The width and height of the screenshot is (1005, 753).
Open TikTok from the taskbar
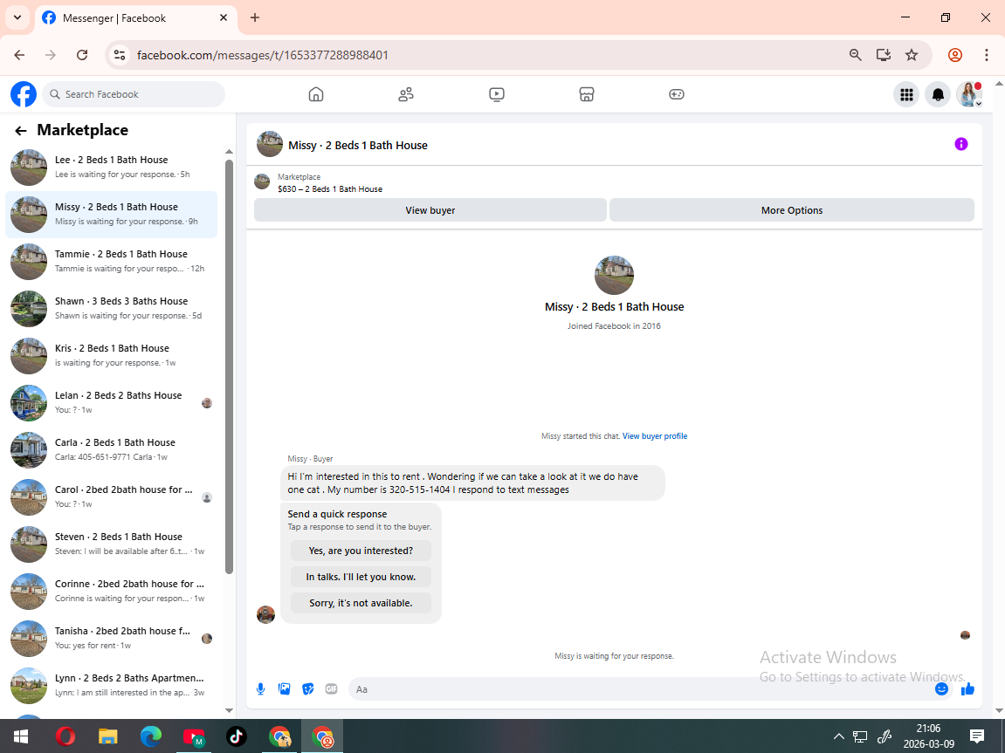[237, 737]
